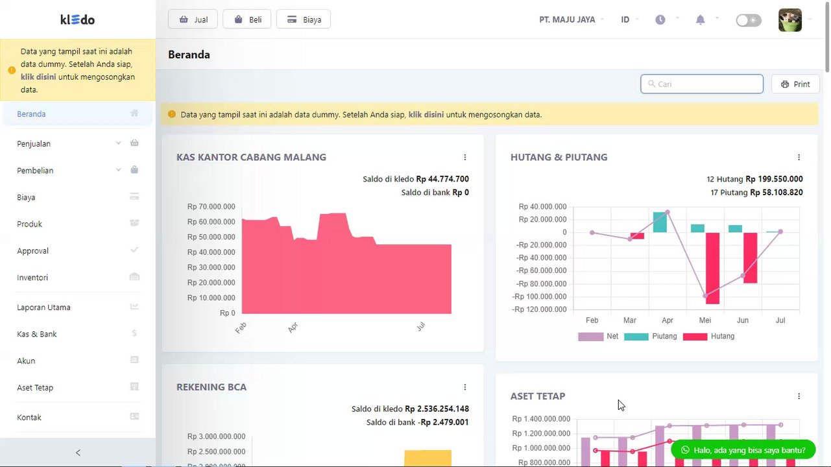Click the Print button
Viewport: 831px width, 467px height.
coord(795,84)
